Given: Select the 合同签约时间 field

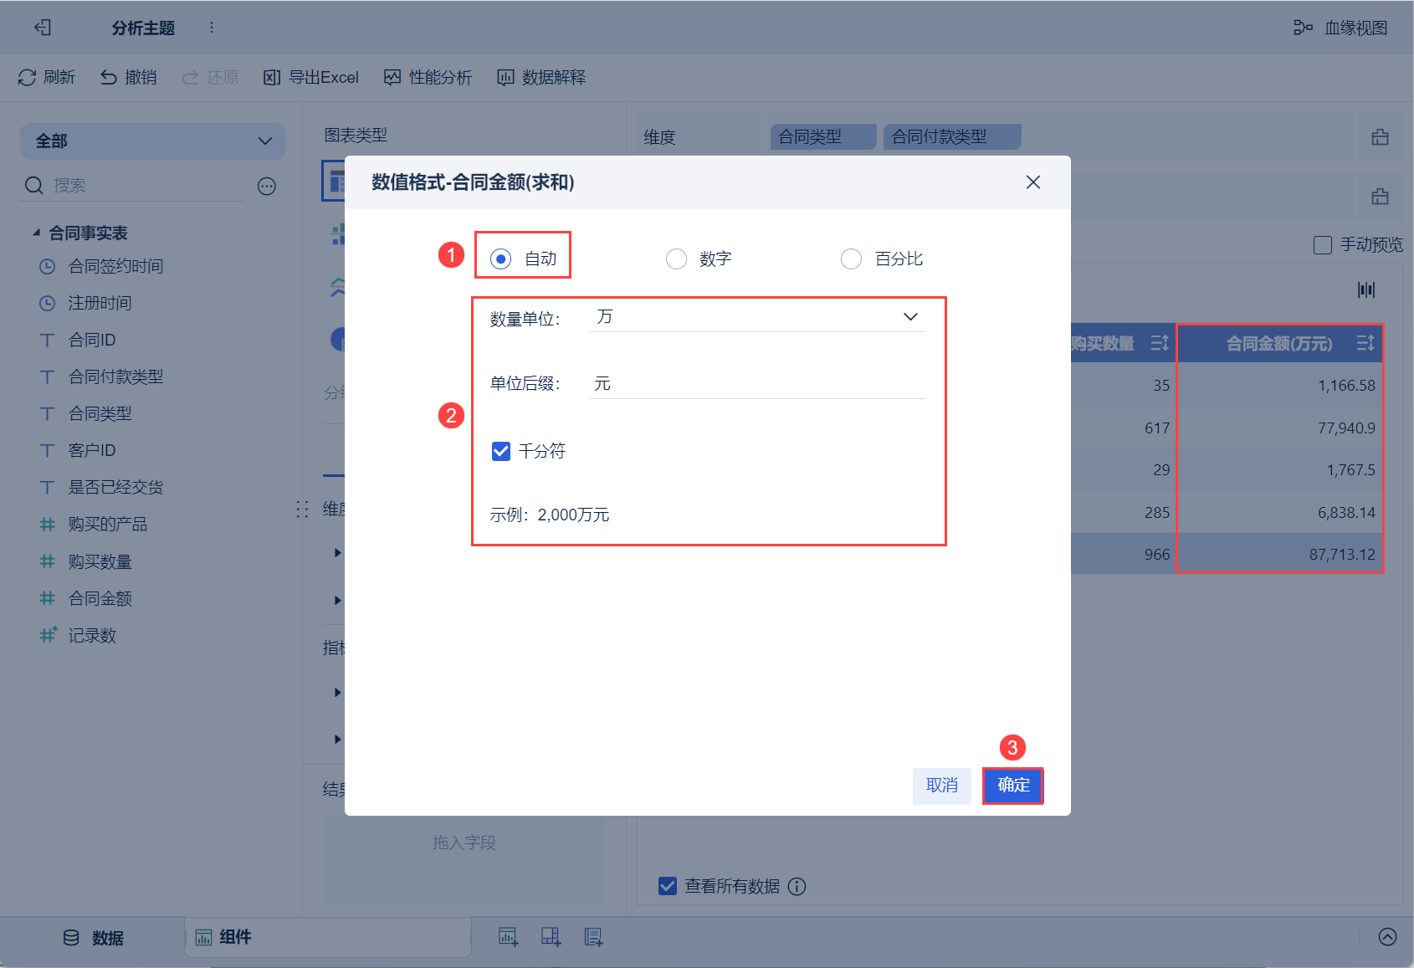Looking at the screenshot, I should coord(102,266).
